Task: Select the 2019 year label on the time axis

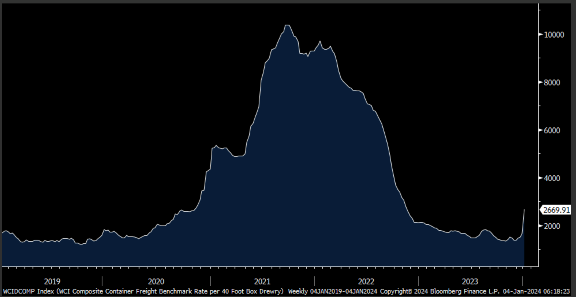Action: point(52,281)
